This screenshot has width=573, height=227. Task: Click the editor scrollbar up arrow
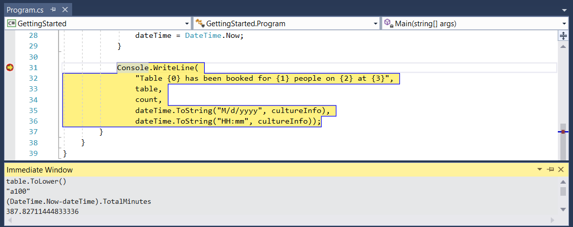pos(563,46)
